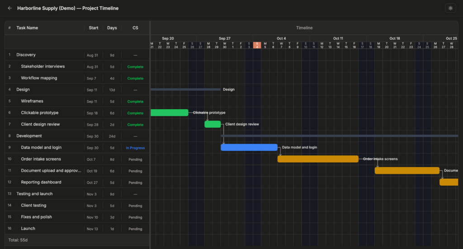The height and width of the screenshot is (249, 463).
Task: Select the Testing and launch group row
Action: point(77,194)
